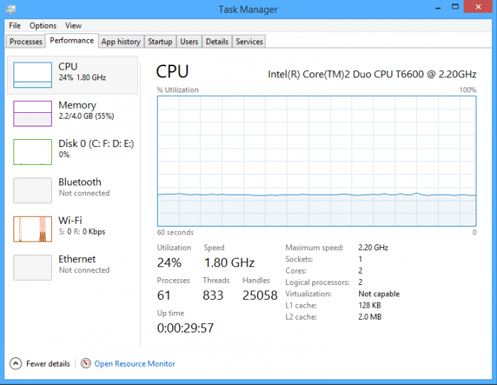
Task: Select the Memory usage graph thumbnail
Action: [x=33, y=113]
